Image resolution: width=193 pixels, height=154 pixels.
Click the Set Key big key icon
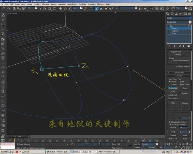129,146
